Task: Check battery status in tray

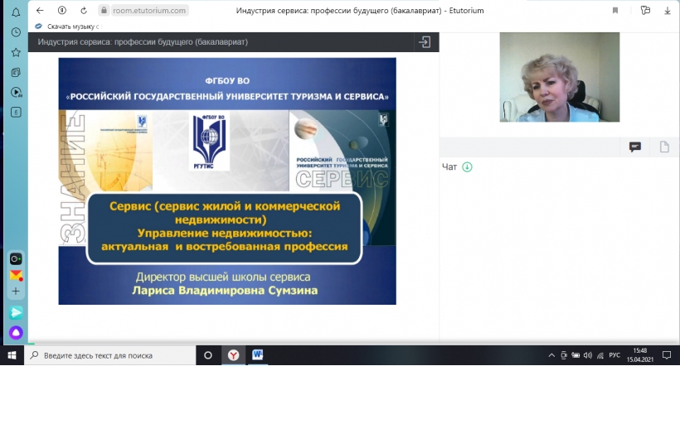Action: click(x=575, y=355)
